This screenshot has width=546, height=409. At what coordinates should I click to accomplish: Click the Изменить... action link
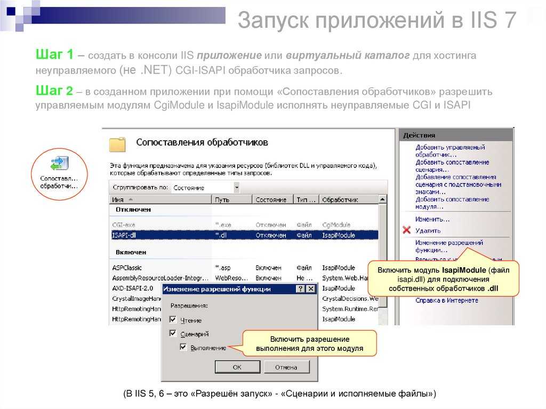coord(432,219)
